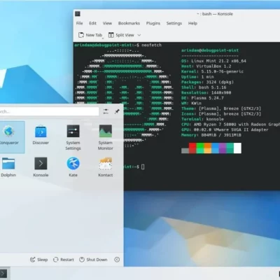Click the text 'Linux Mint 21.2 x86_64'
280x280 pixels.
point(218,61)
